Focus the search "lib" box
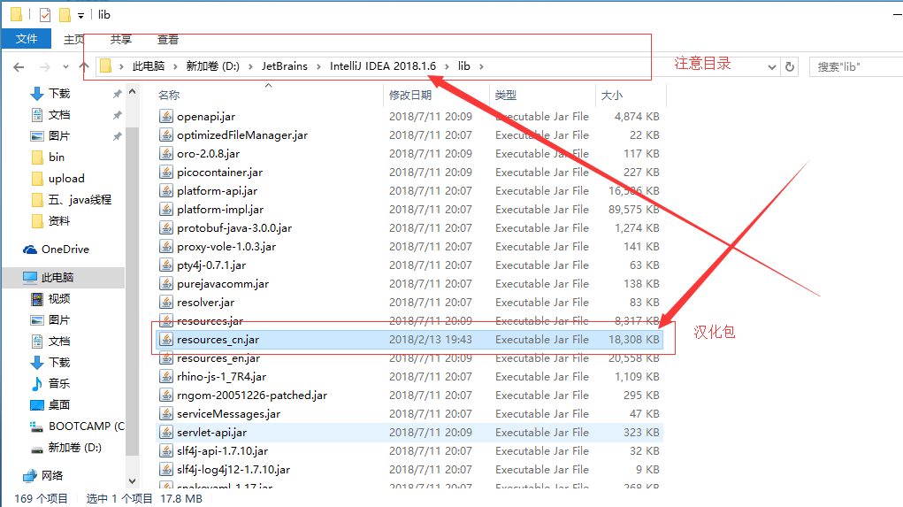The height and width of the screenshot is (507, 903). coord(856,67)
